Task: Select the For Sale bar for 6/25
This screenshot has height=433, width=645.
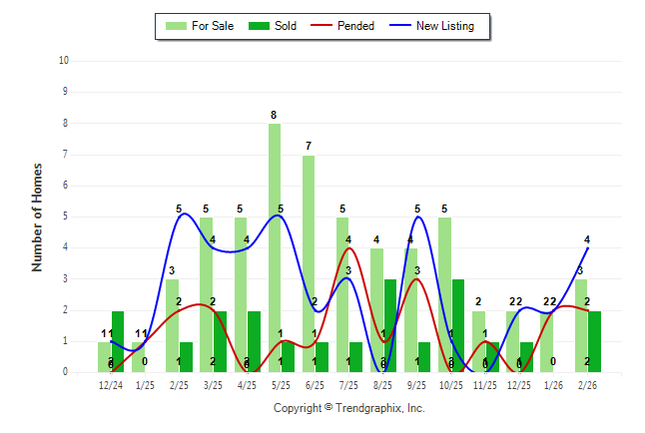Action: 309,263
